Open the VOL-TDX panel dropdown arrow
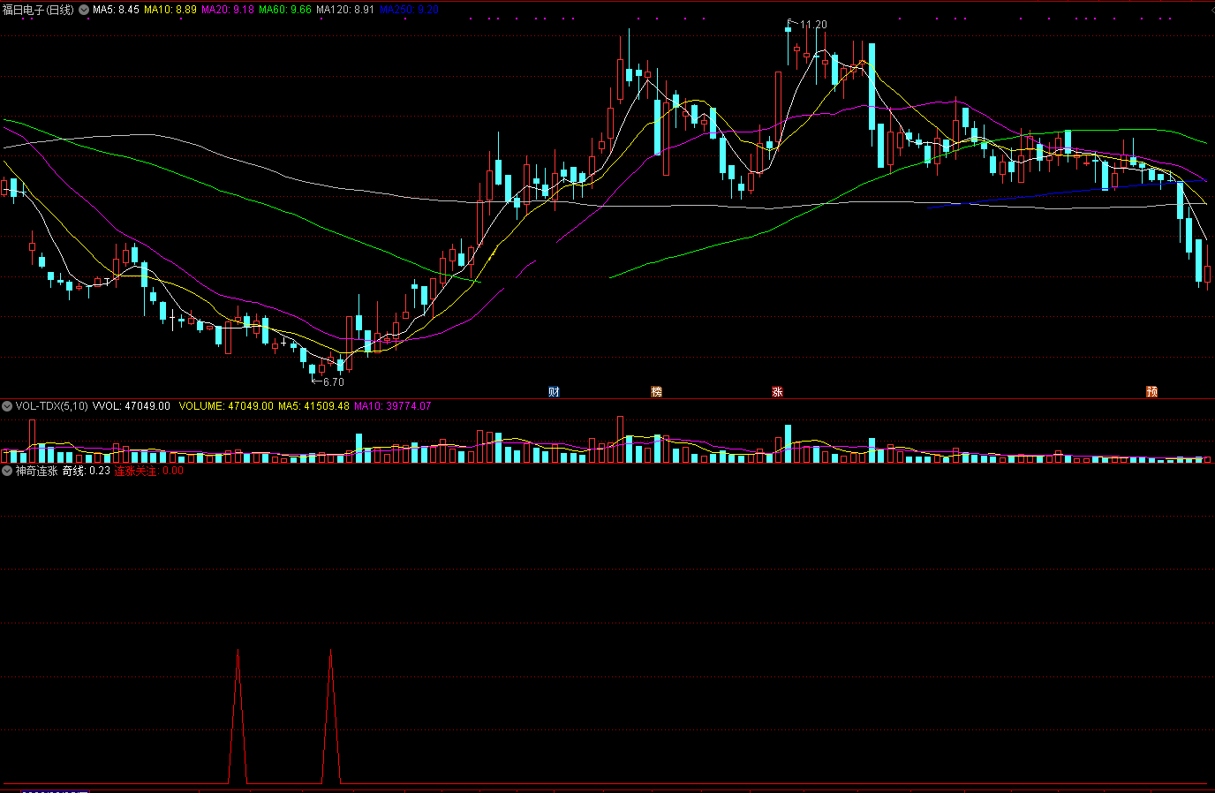Image resolution: width=1215 pixels, height=793 pixels. 7,406
